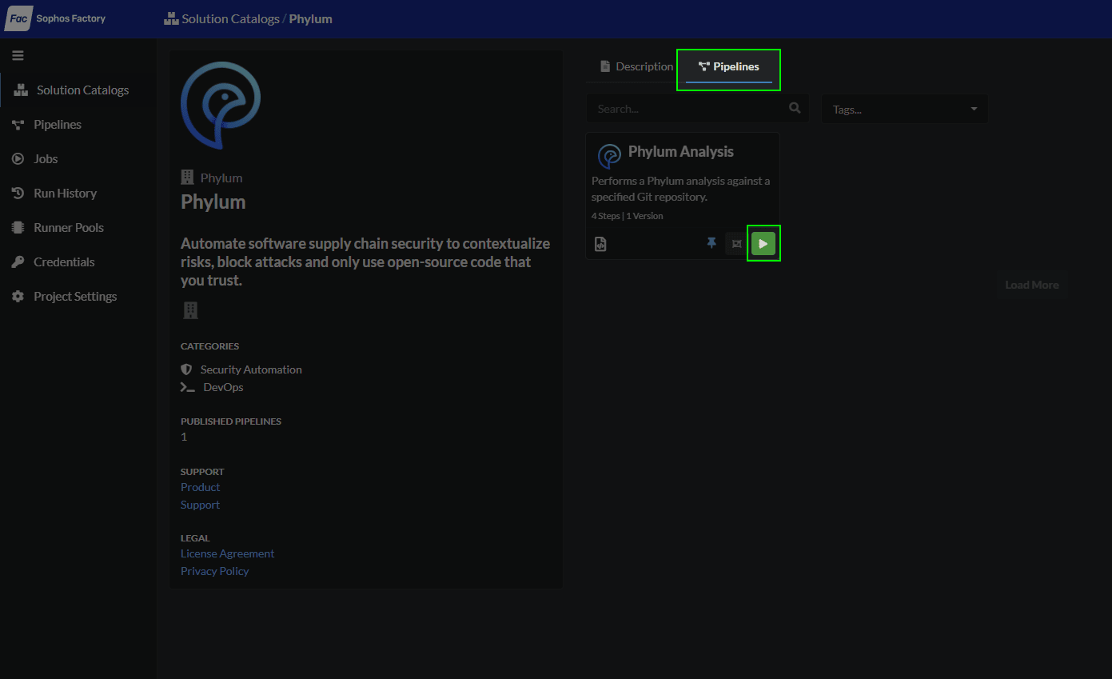Open the Tags dropdown
1112x679 pixels.
(x=905, y=109)
